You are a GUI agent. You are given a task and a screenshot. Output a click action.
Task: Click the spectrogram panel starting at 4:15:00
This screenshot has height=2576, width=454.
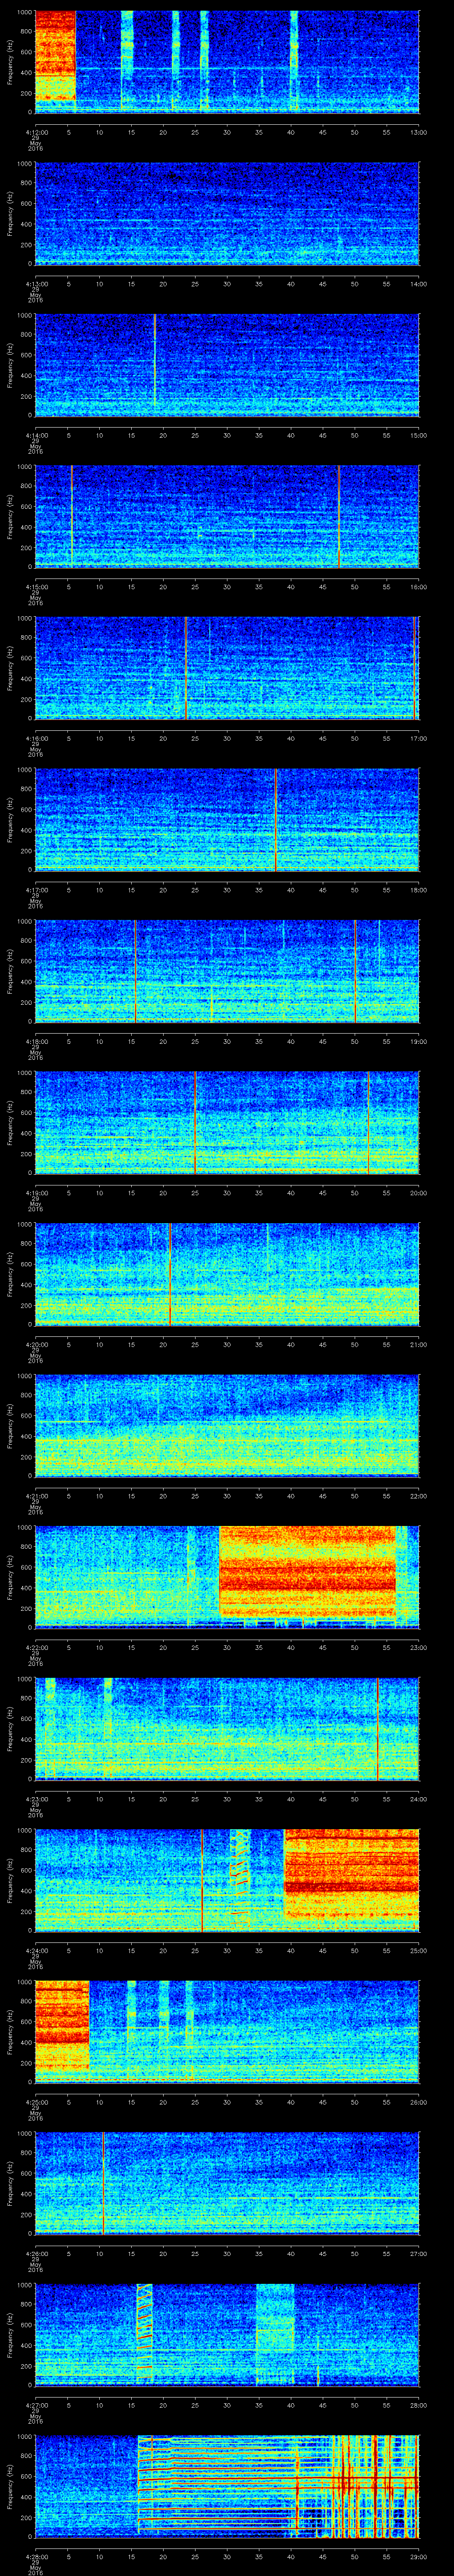pyautogui.click(x=227, y=517)
